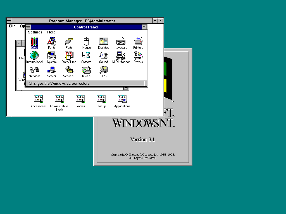286x214 pixels.
Task: Open the Program Manager control menu box
Action: pos(9,21)
